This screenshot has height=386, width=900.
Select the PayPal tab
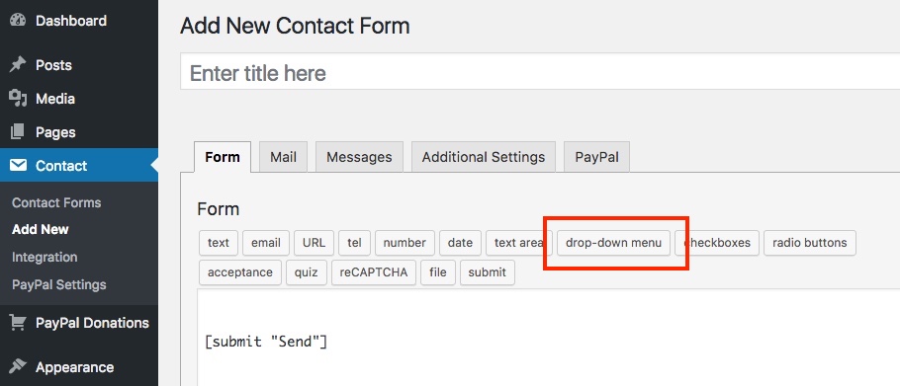point(597,157)
